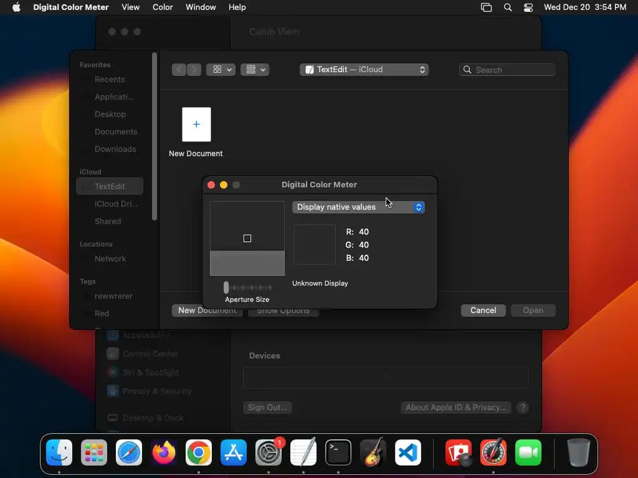638x478 pixels.
Task: Click the New Document button at bottom
Action: pyautogui.click(x=207, y=310)
